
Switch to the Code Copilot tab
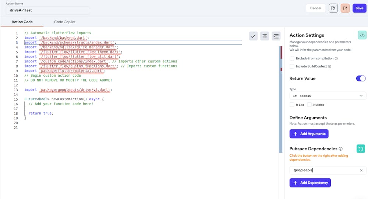click(x=65, y=22)
